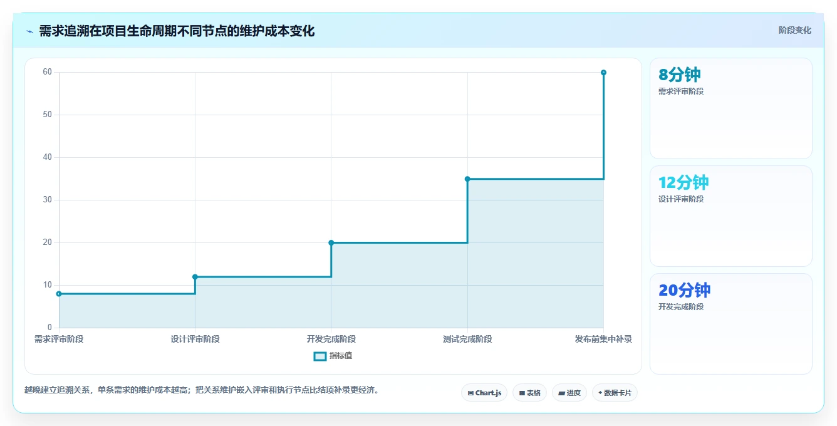Select the 数据卡片 tag chip
Image resolution: width=837 pixels, height=426 pixels.
click(615, 393)
